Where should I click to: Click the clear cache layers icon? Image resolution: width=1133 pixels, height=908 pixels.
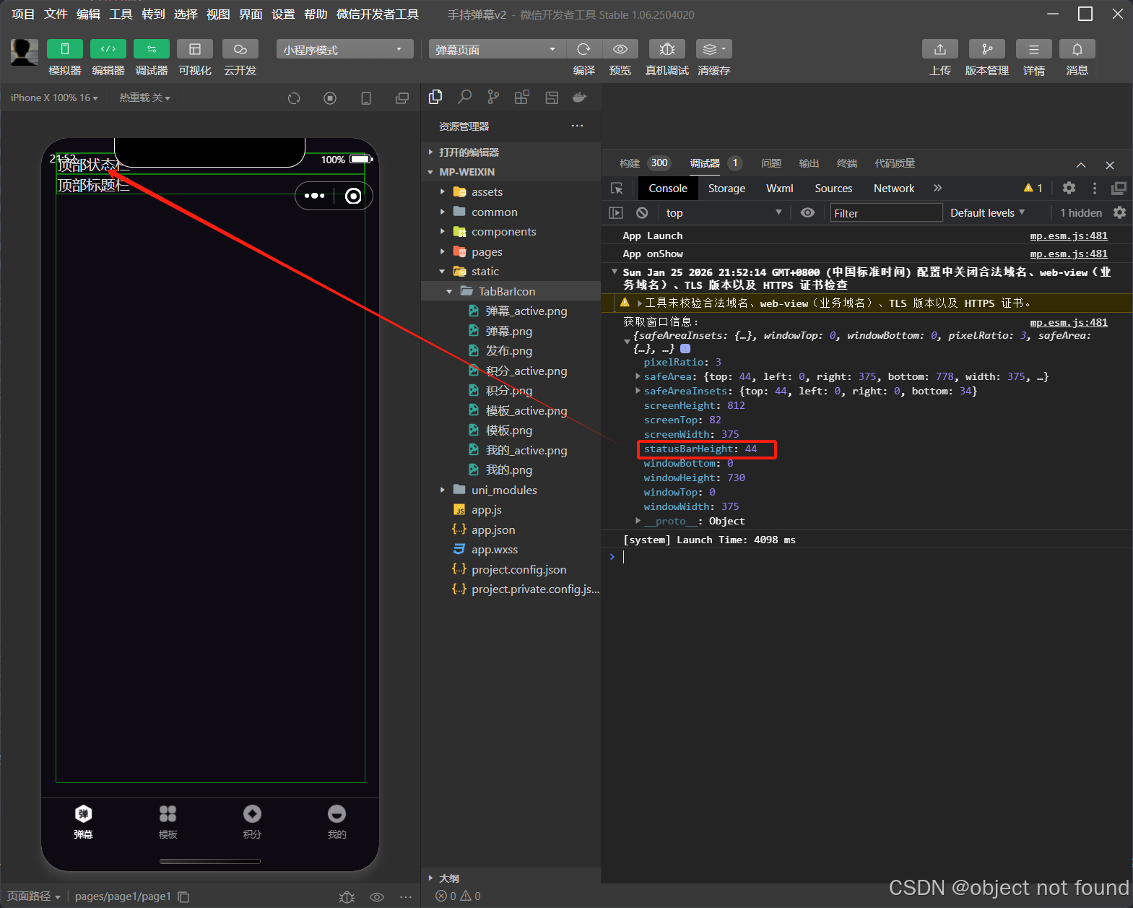pos(713,49)
